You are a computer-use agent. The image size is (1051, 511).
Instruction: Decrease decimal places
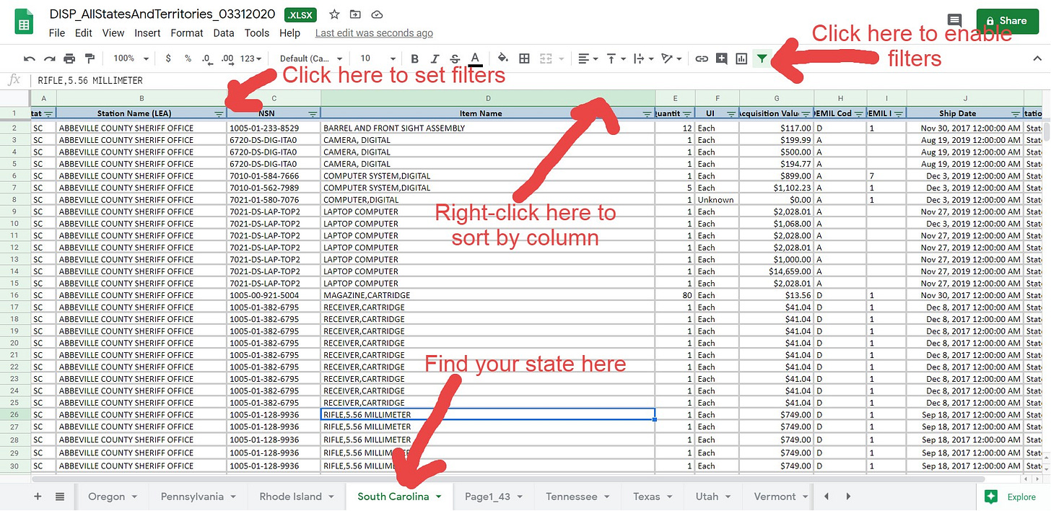coord(206,58)
